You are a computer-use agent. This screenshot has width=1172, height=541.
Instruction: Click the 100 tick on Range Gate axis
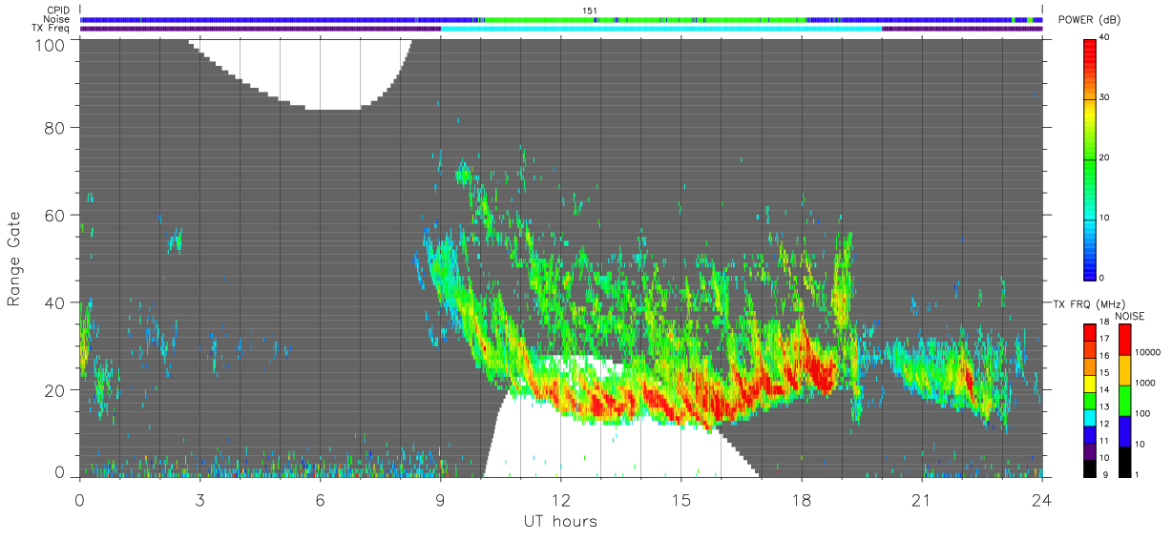(x=49, y=44)
